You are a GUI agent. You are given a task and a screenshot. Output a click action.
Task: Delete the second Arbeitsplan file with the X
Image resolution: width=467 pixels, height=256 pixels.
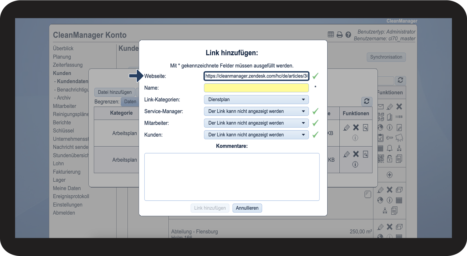pyautogui.click(x=356, y=154)
